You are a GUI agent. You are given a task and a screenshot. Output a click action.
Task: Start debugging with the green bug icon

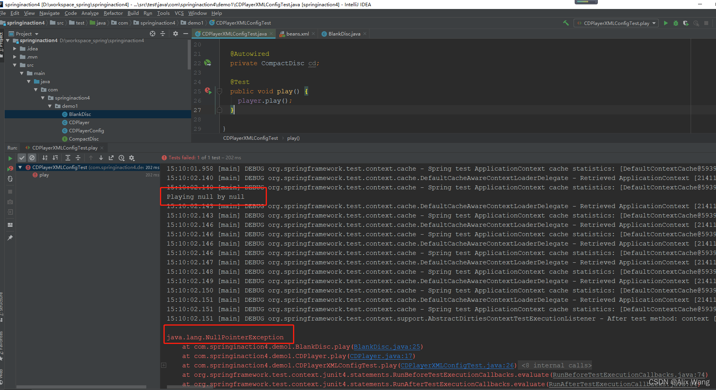(x=676, y=23)
